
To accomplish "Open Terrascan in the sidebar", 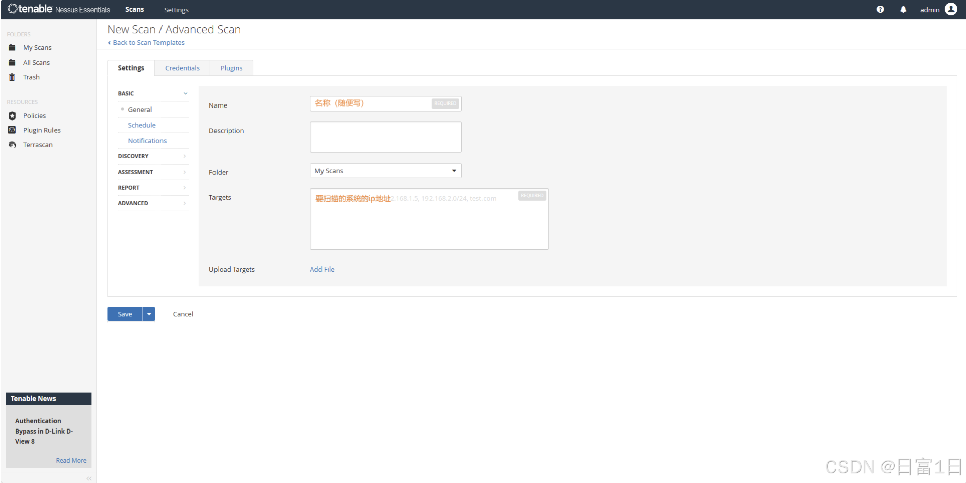I will [x=38, y=144].
